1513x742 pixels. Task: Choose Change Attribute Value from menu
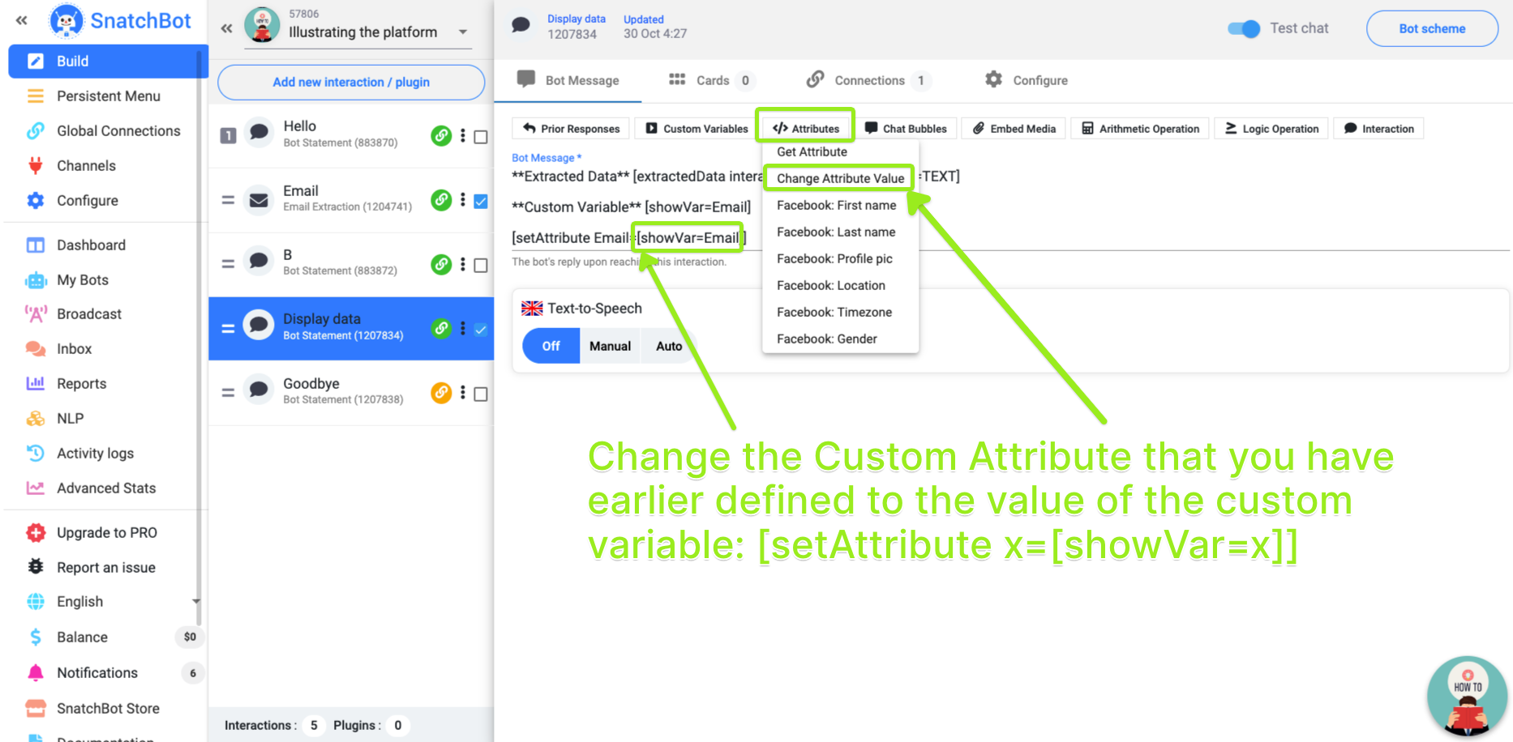840,178
